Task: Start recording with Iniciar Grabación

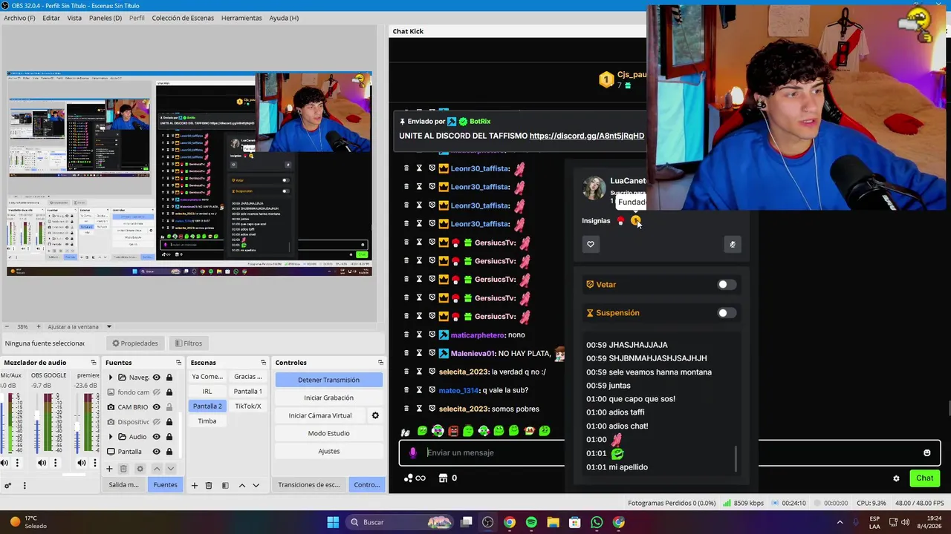Action: click(x=328, y=398)
